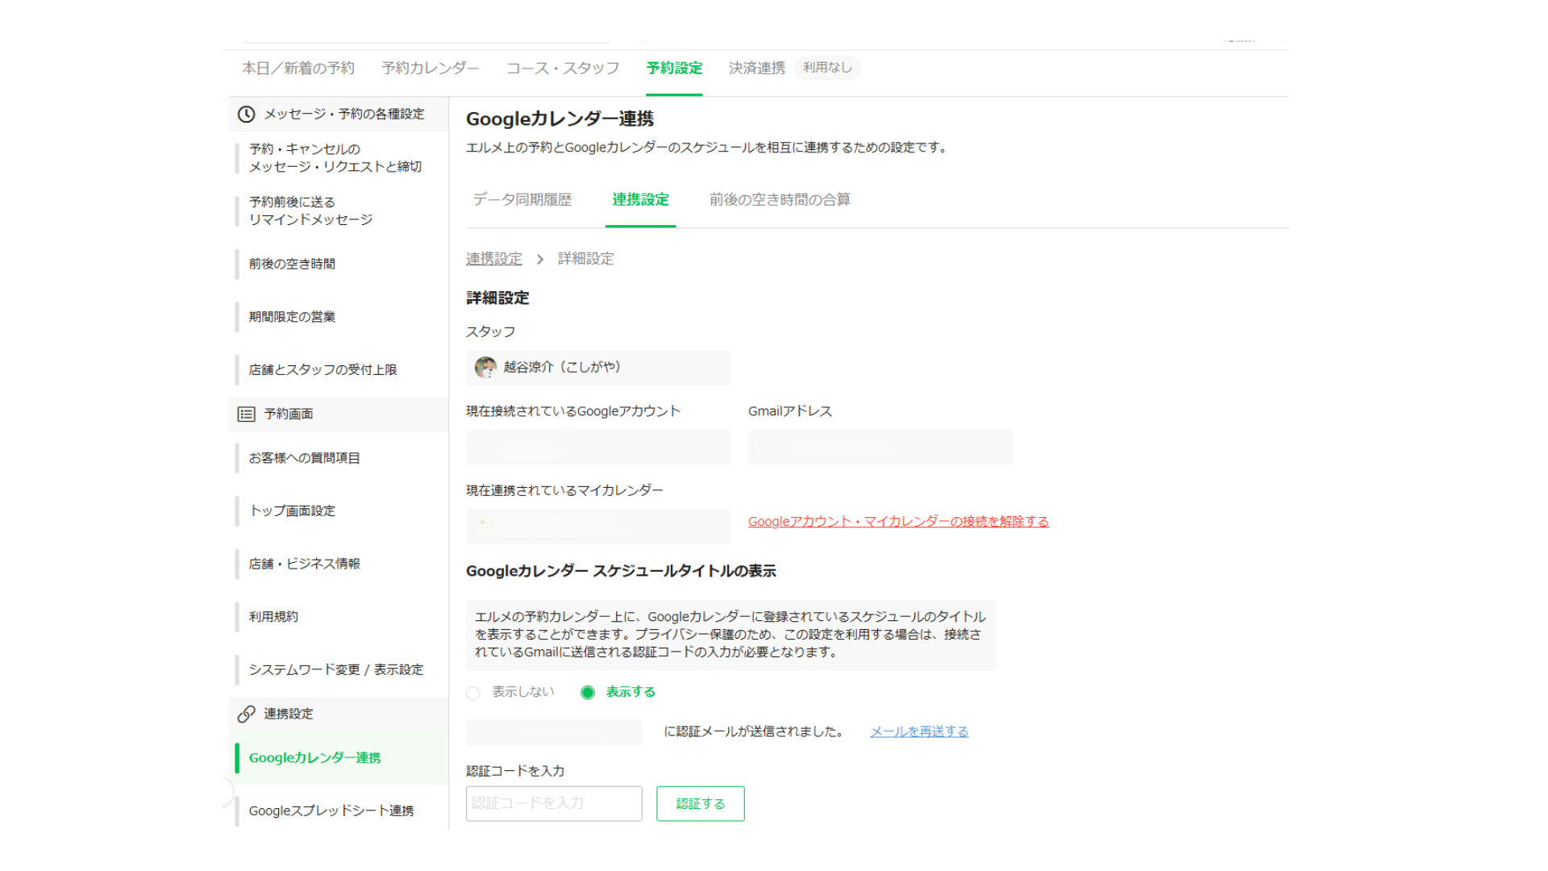
Task: Open 予約・キャンセルのメッセージ・リクエストと締切 in sidebar
Action: click(335, 158)
